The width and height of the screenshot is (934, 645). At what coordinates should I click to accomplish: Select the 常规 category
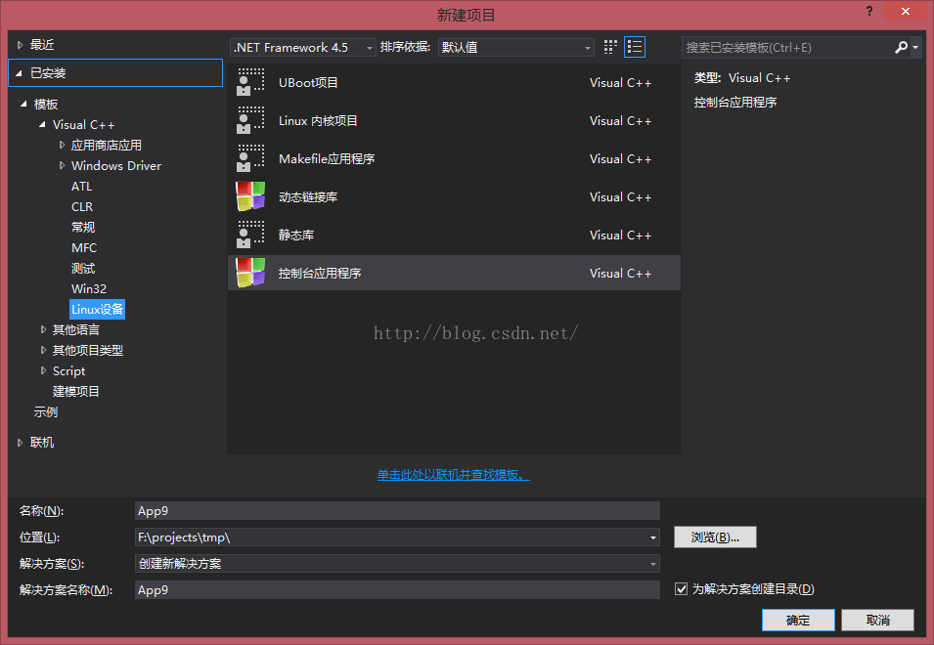coord(83,228)
